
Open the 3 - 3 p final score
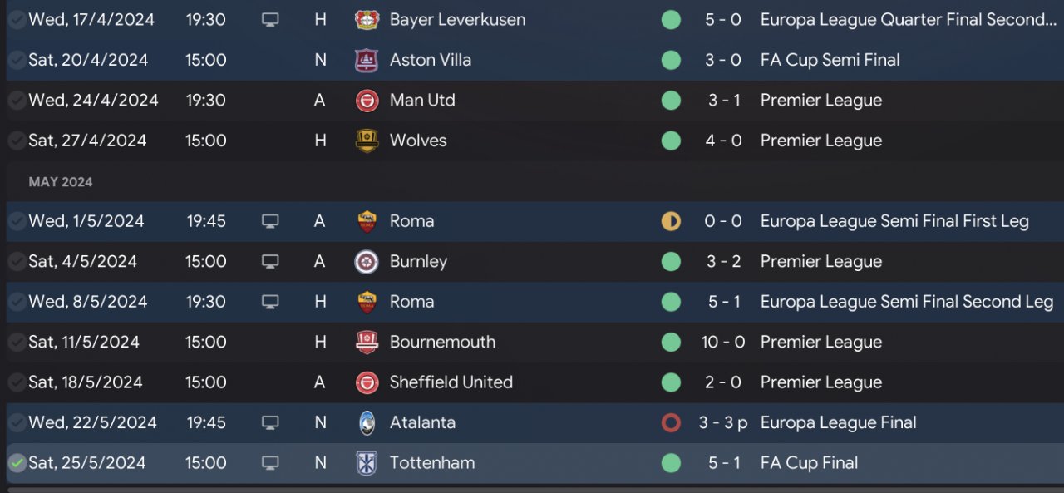coord(723,422)
